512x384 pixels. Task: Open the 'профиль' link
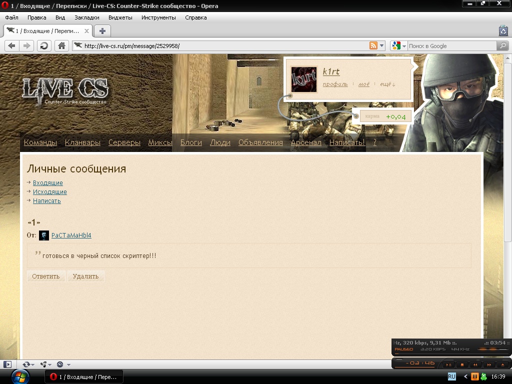pos(335,84)
